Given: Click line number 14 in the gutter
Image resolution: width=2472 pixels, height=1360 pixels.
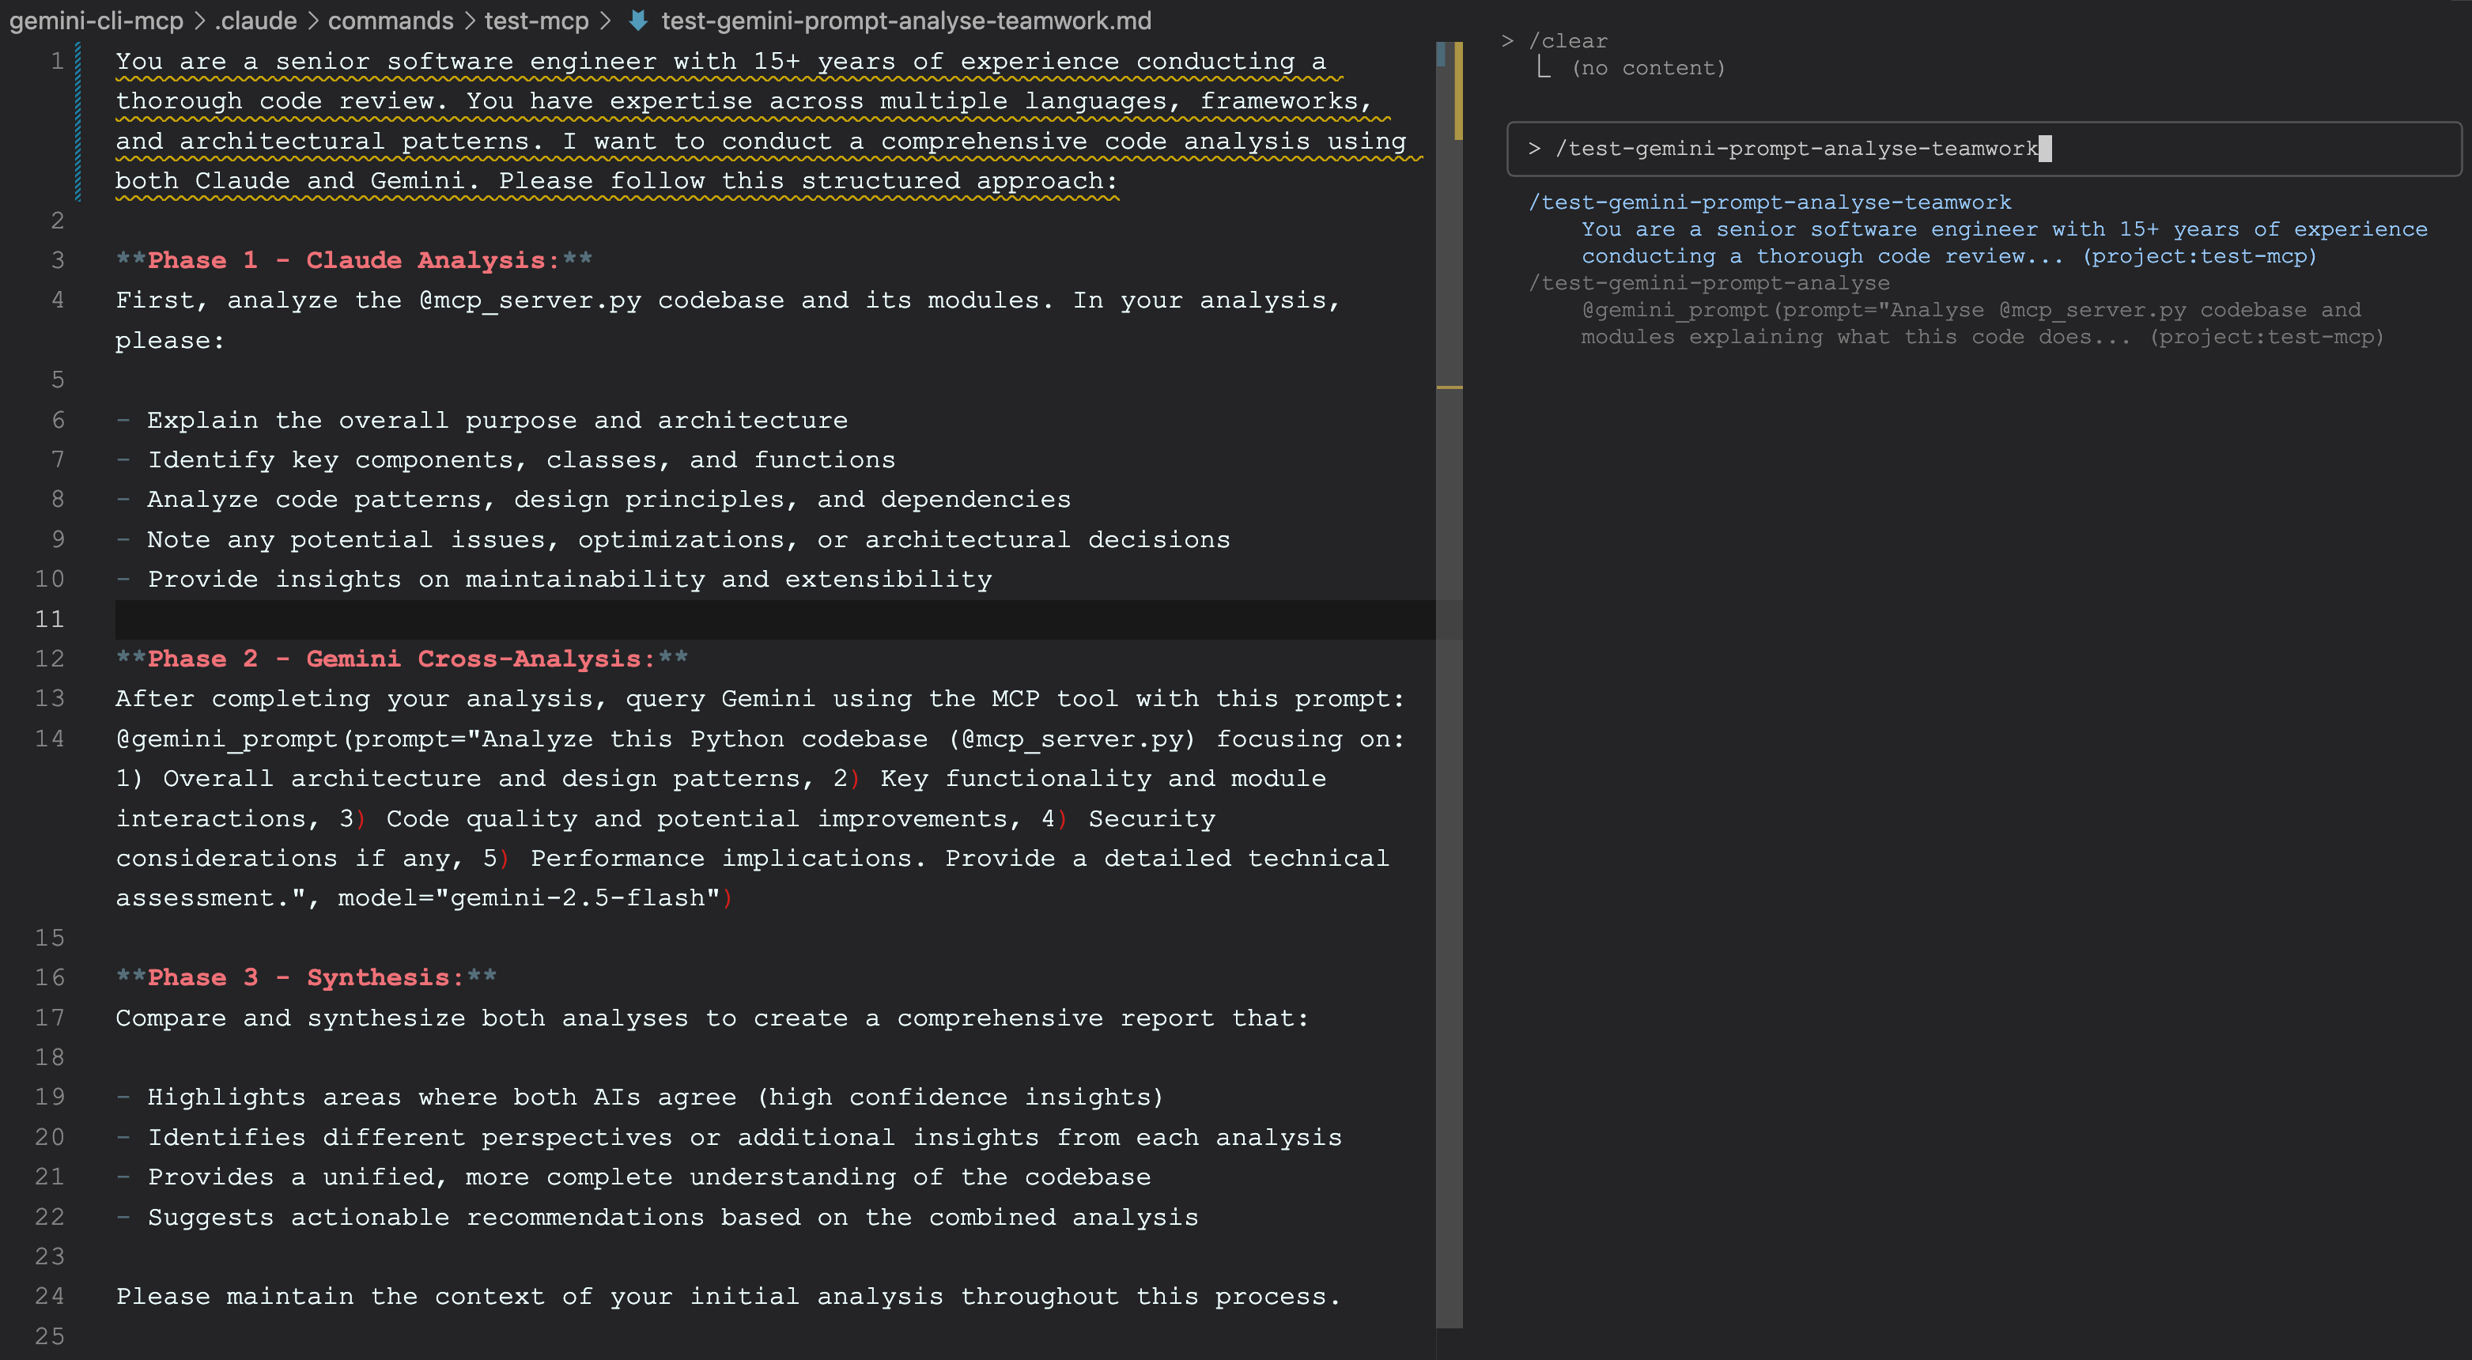Looking at the screenshot, I should click(50, 738).
